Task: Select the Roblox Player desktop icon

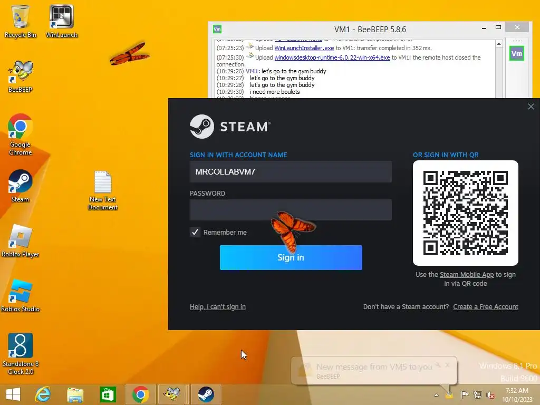Action: (21, 240)
